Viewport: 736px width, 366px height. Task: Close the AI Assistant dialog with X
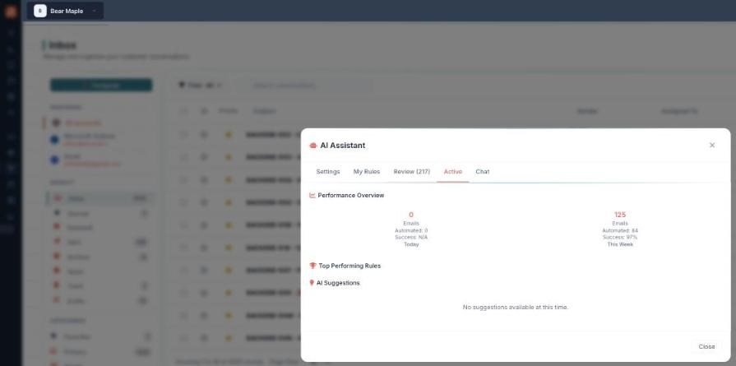coord(712,146)
